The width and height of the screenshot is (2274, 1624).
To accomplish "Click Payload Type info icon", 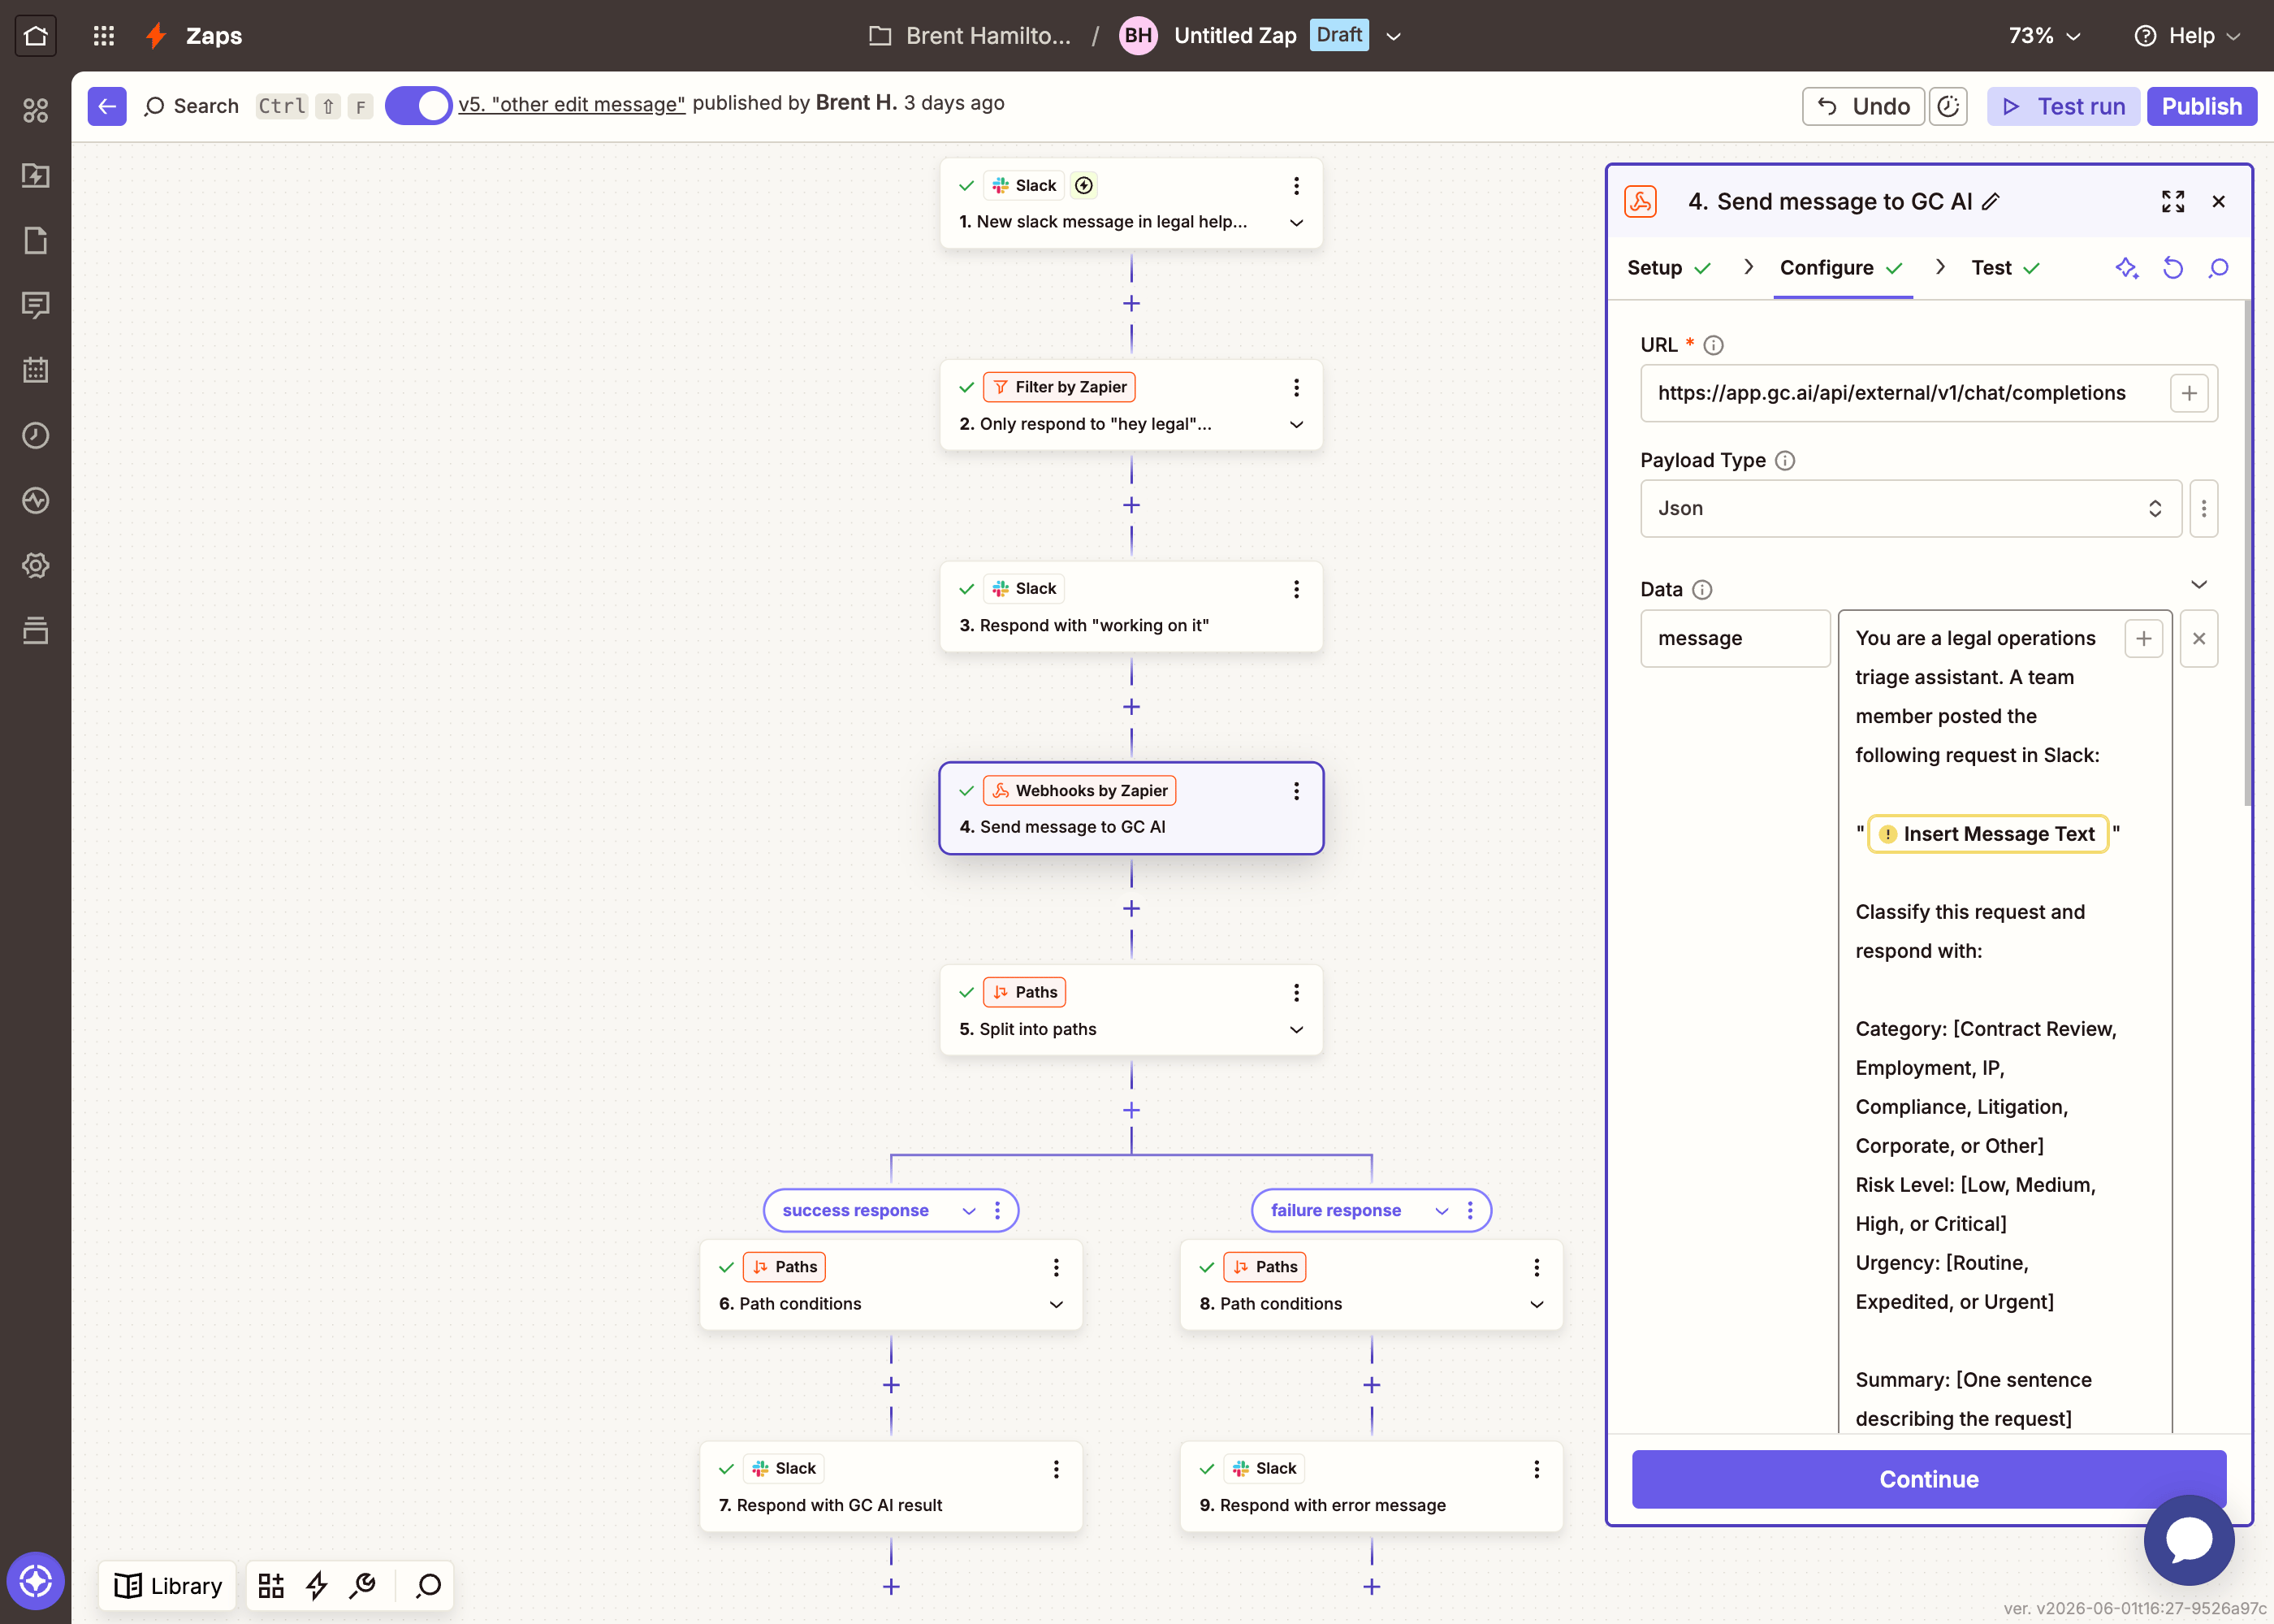I will [1784, 460].
